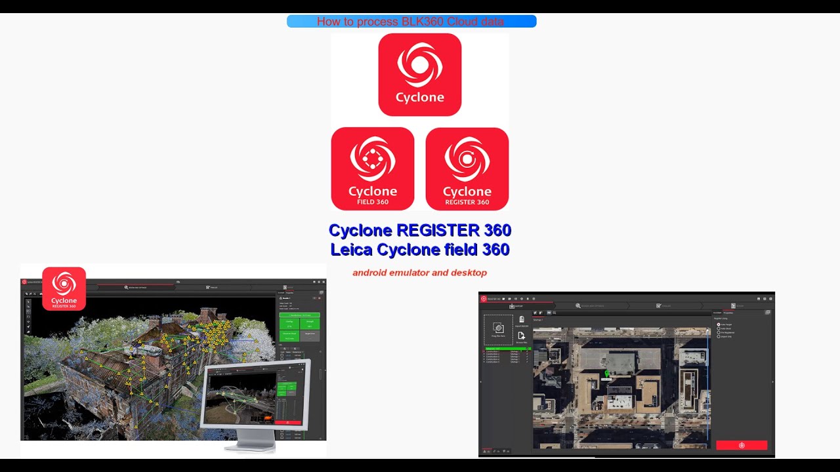Select the Import Only radio option
The width and height of the screenshot is (840, 472).
(x=719, y=336)
